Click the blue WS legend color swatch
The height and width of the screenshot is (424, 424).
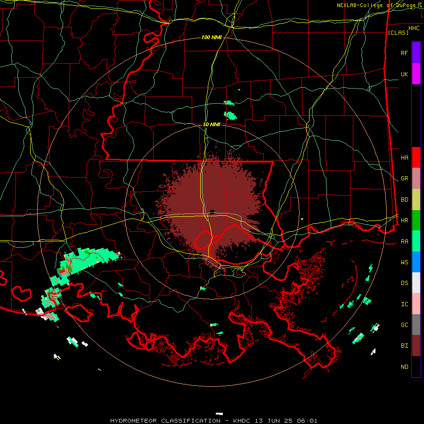point(416,262)
